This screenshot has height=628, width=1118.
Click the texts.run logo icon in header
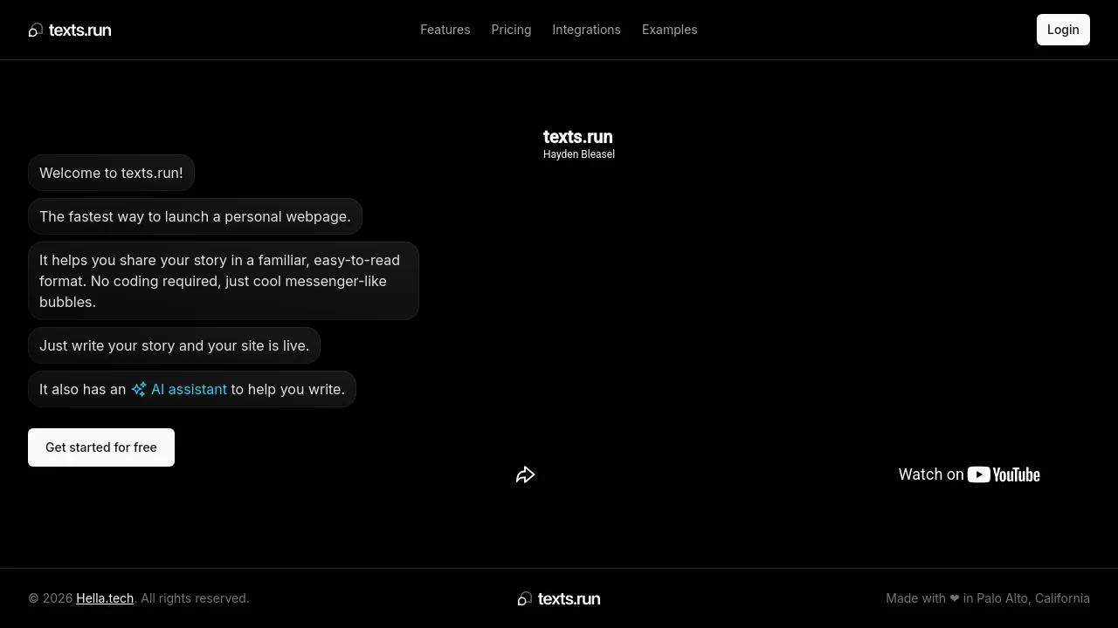36,31
